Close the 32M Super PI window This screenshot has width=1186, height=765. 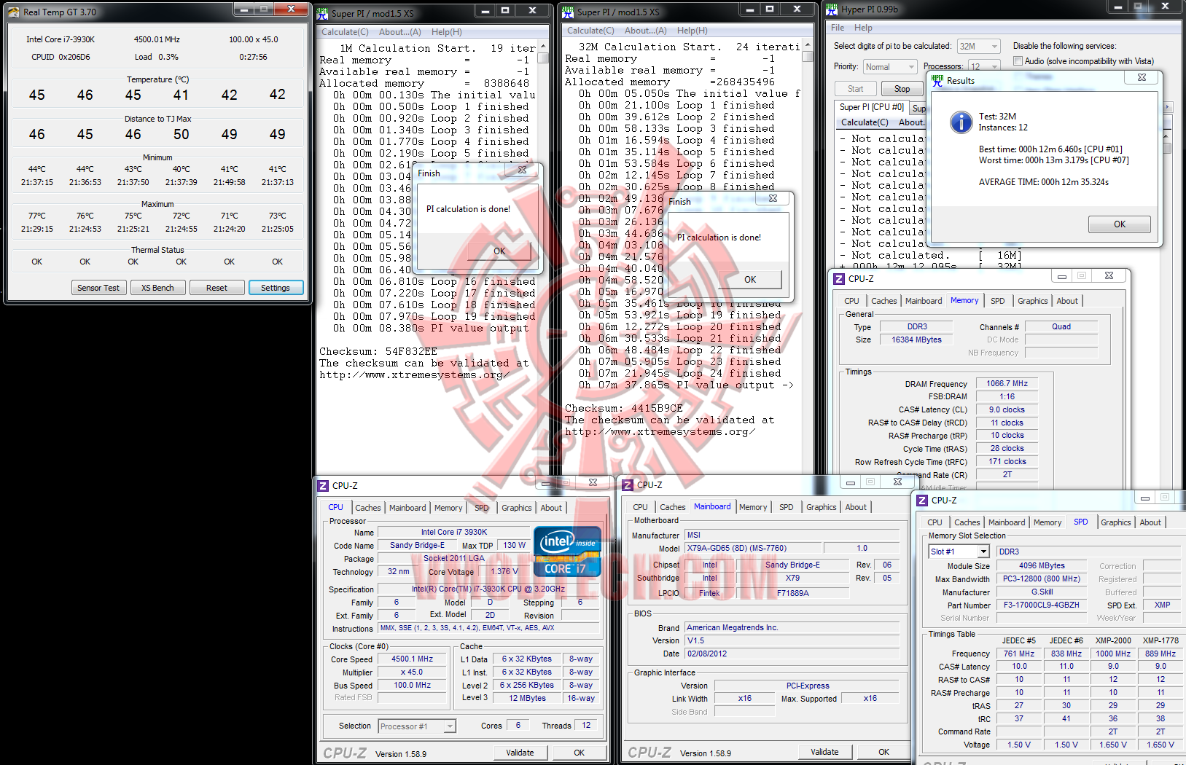tap(797, 9)
